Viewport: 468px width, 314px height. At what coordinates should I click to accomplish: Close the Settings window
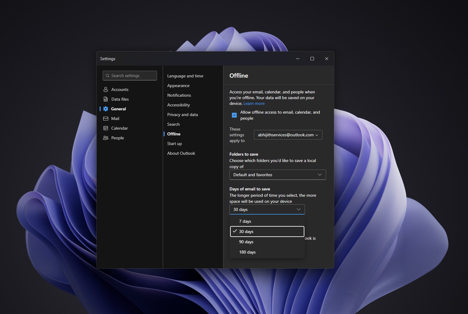coord(327,59)
